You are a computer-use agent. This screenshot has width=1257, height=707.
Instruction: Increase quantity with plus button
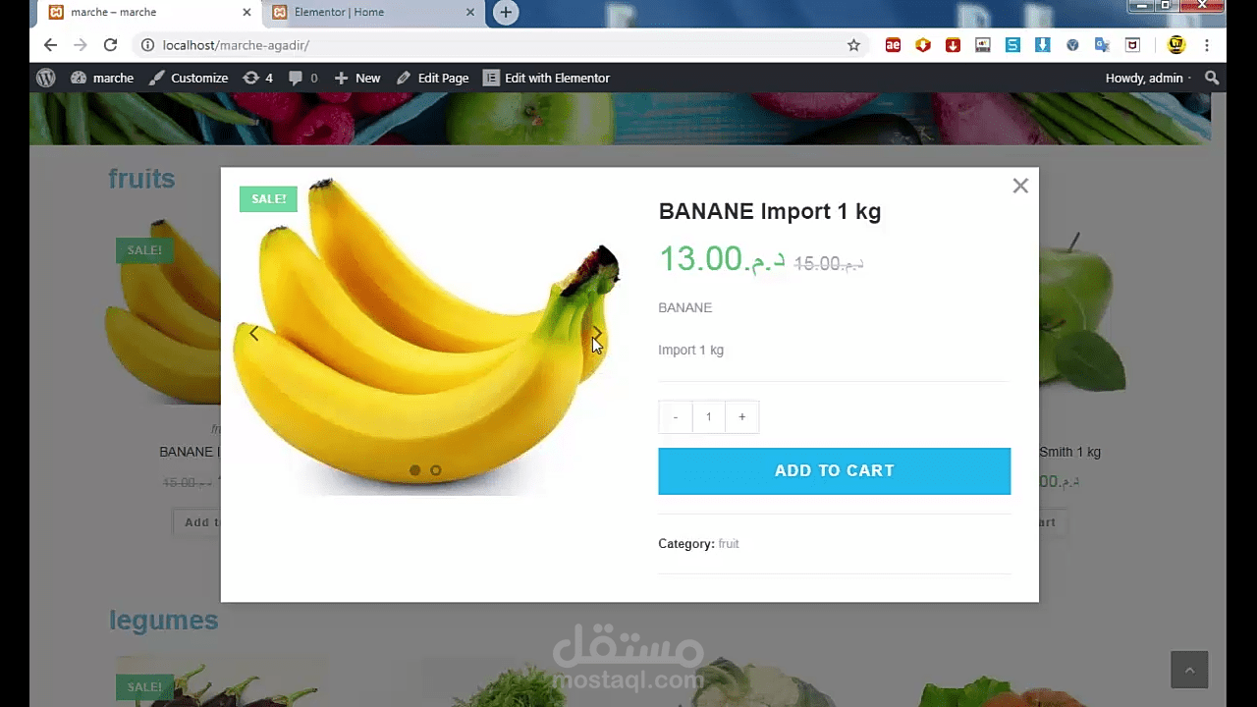(741, 416)
